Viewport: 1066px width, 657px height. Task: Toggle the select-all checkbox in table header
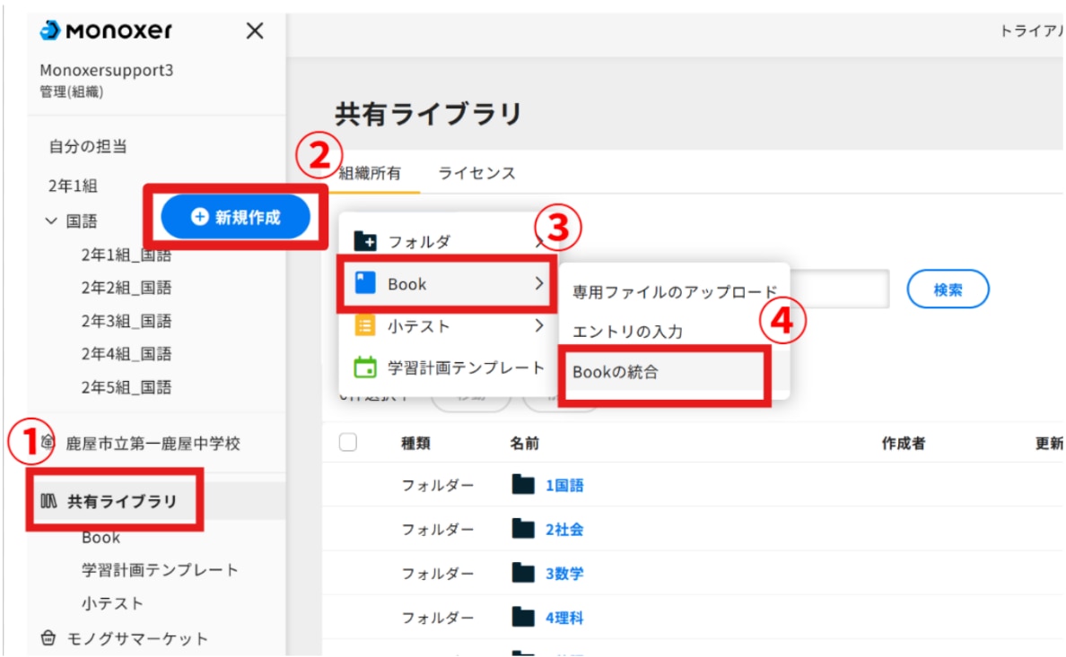point(349,442)
